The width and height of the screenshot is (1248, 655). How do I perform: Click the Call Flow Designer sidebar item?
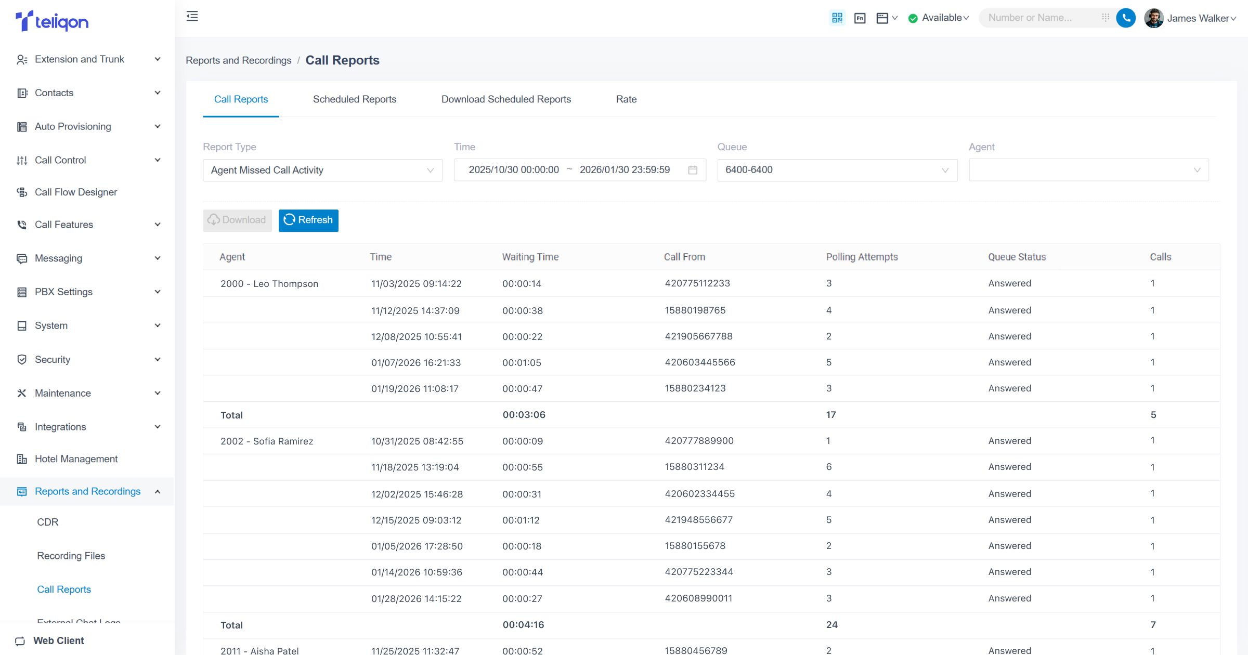76,192
